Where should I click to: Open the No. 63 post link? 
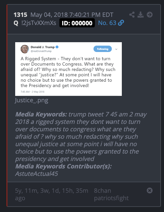(x=107, y=23)
